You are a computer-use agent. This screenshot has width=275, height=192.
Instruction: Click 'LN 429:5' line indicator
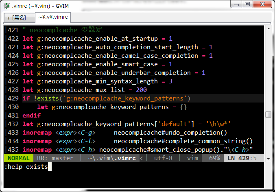242,158
